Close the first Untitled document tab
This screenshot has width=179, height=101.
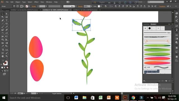point(40,10)
